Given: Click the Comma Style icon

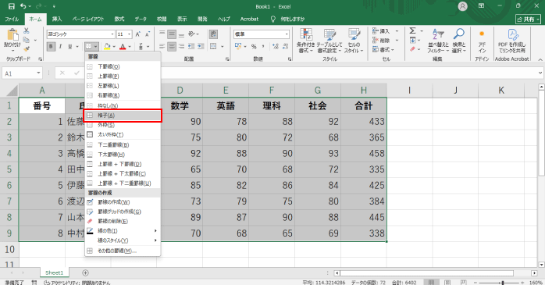Looking at the screenshot, I should point(263,46).
